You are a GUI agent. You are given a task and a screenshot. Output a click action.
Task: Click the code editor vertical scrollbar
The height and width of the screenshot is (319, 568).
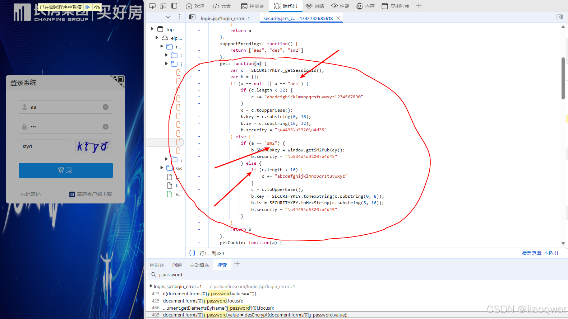pyautogui.click(x=563, y=78)
